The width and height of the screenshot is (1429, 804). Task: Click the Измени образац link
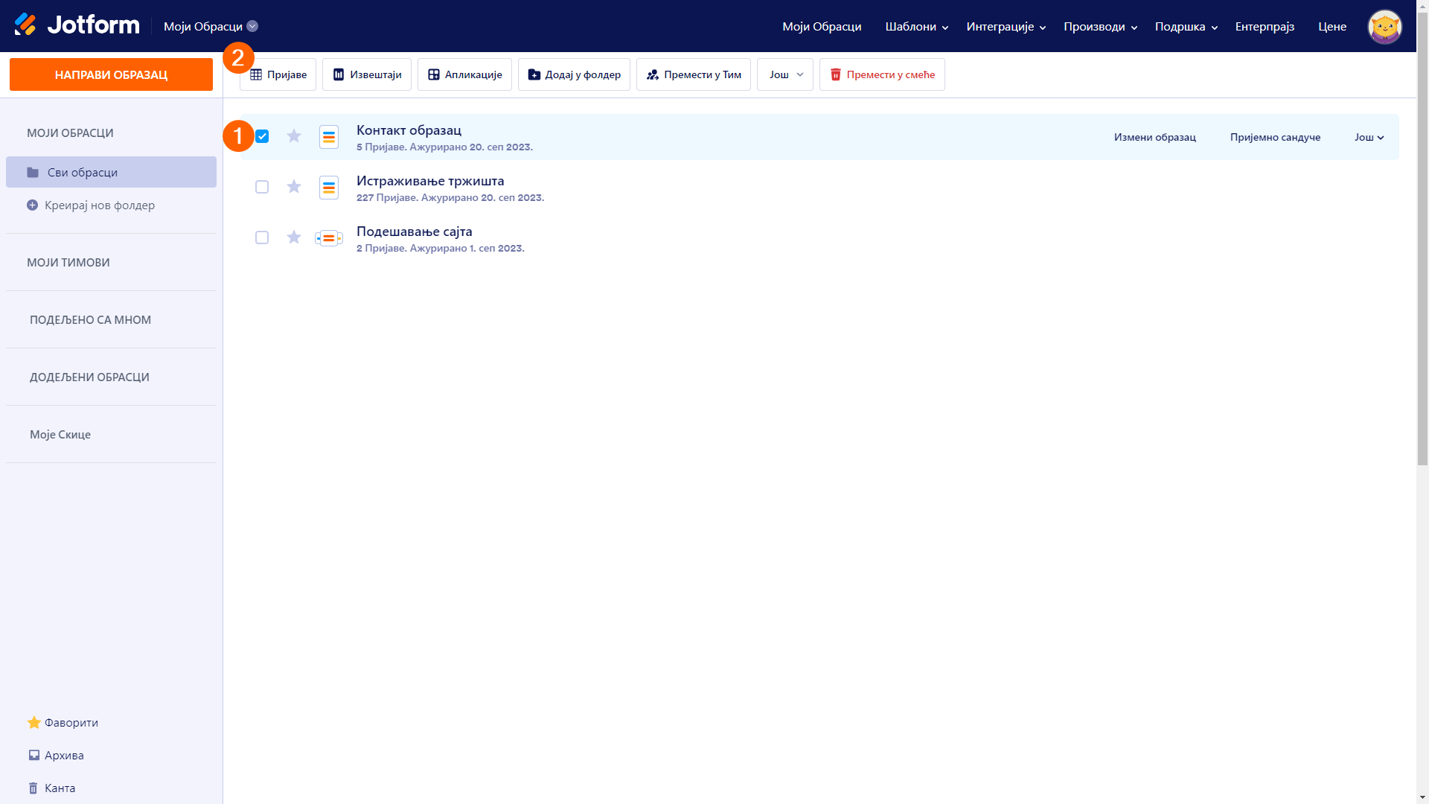(x=1154, y=137)
